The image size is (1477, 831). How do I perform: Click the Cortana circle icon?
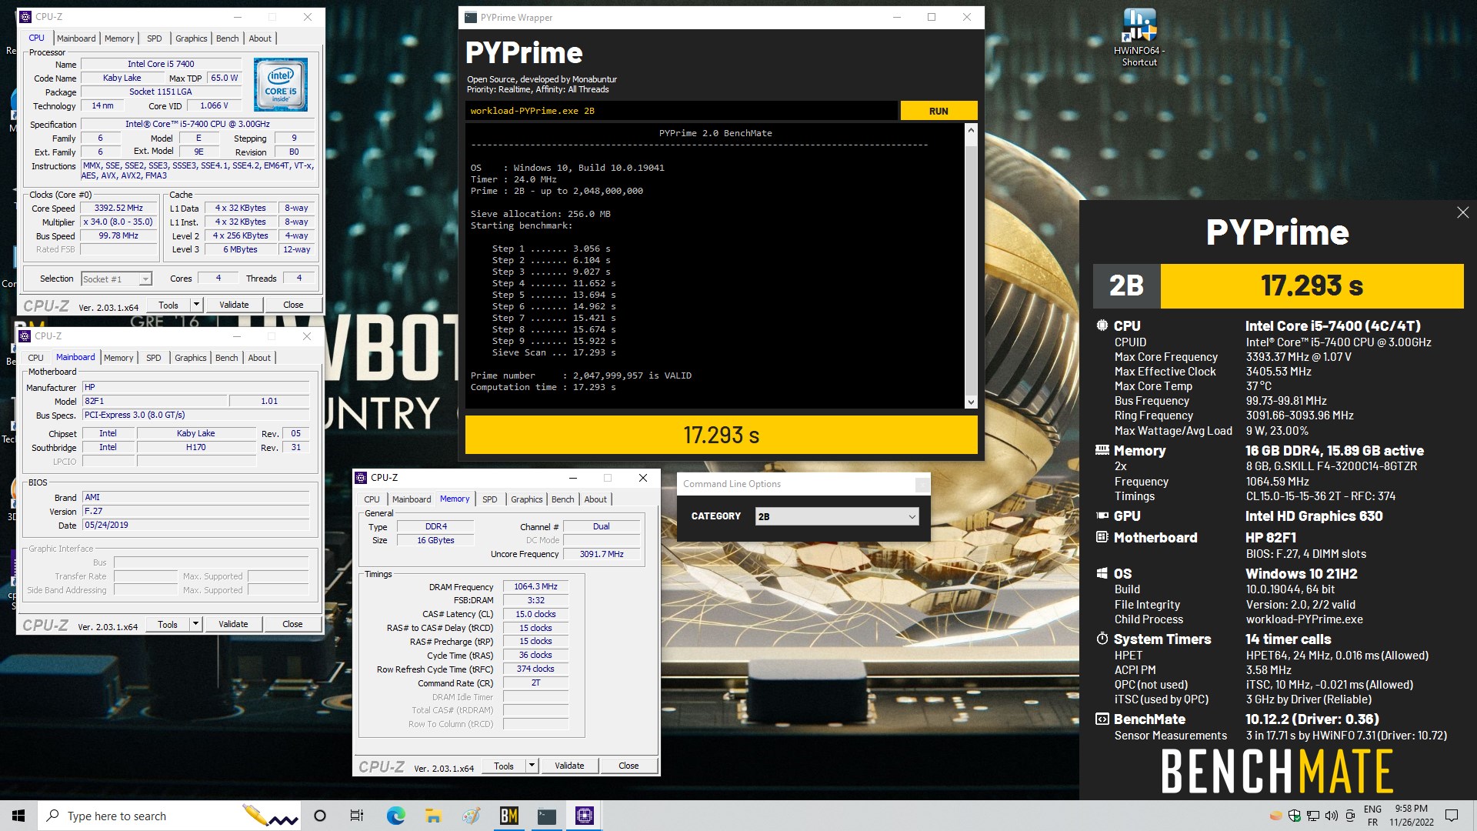click(320, 816)
